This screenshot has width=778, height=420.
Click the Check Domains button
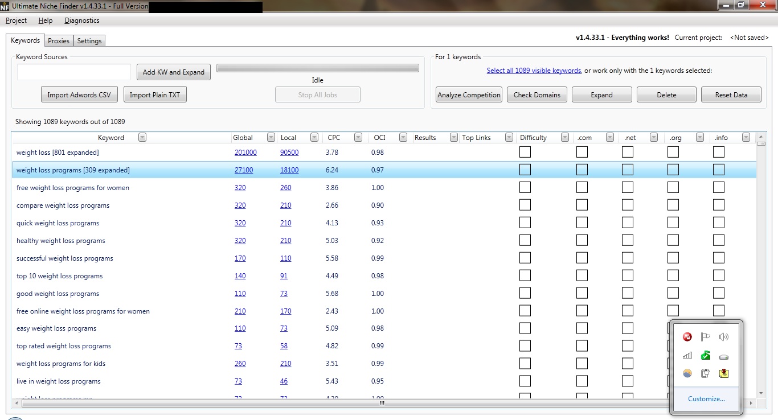pos(537,95)
